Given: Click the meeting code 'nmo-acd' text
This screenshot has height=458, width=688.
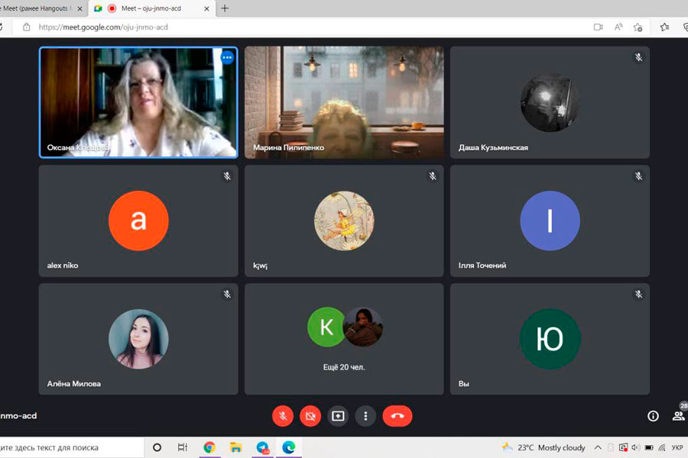Looking at the screenshot, I should (18, 415).
